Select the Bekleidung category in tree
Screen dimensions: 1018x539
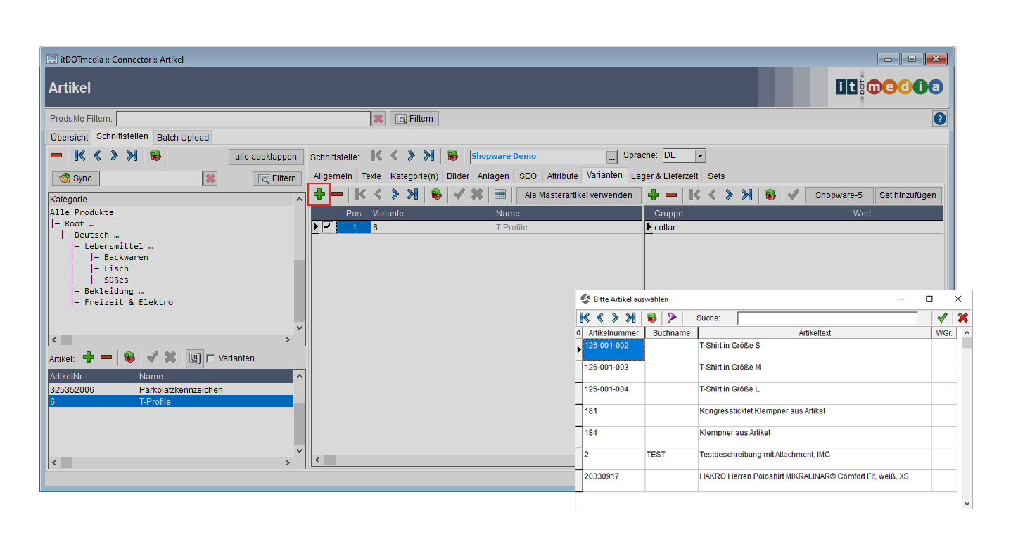113,291
